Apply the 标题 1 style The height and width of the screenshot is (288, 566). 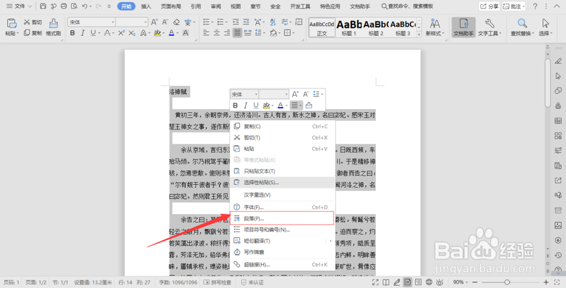pyautogui.click(x=349, y=27)
